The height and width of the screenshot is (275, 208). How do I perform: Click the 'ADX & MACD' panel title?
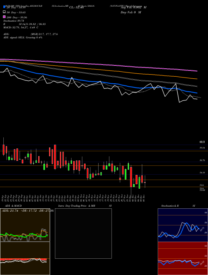(x=13, y=206)
